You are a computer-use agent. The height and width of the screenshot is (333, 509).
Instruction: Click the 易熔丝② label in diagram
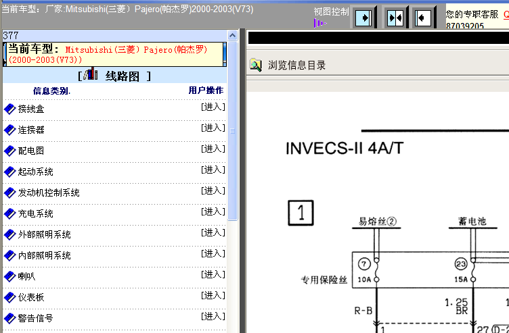pyautogui.click(x=377, y=222)
